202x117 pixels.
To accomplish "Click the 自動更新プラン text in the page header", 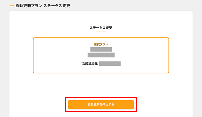I will (28, 6).
